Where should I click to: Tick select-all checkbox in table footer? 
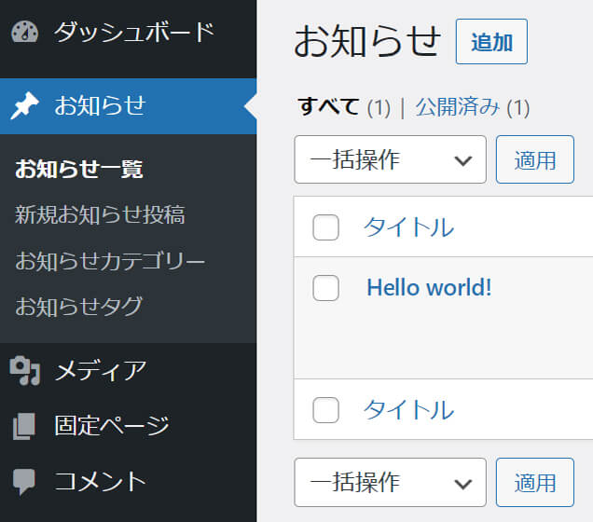[x=325, y=410]
